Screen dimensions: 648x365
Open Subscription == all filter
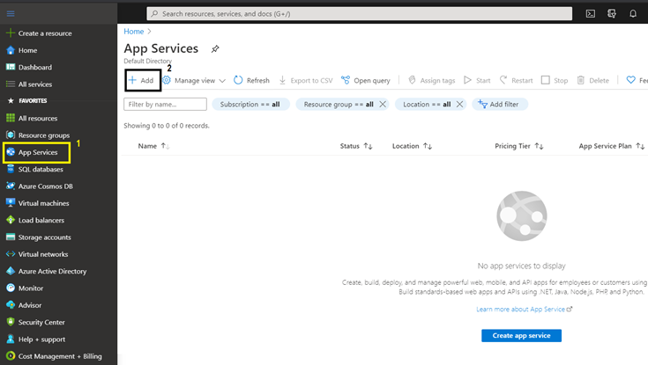coord(250,105)
